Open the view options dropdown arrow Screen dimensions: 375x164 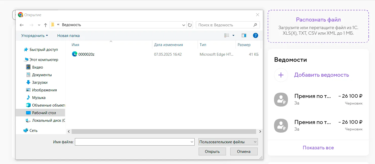click(x=233, y=36)
